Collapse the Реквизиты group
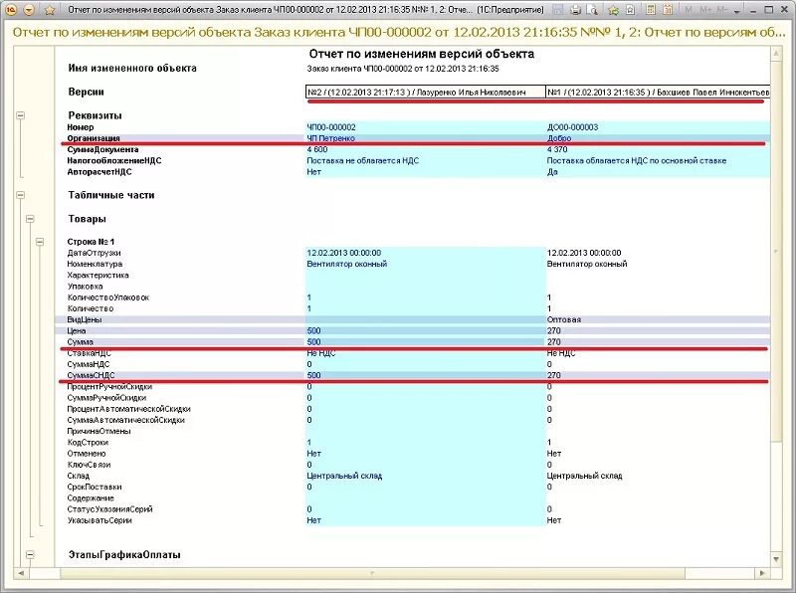The height and width of the screenshot is (593, 796). (x=20, y=115)
